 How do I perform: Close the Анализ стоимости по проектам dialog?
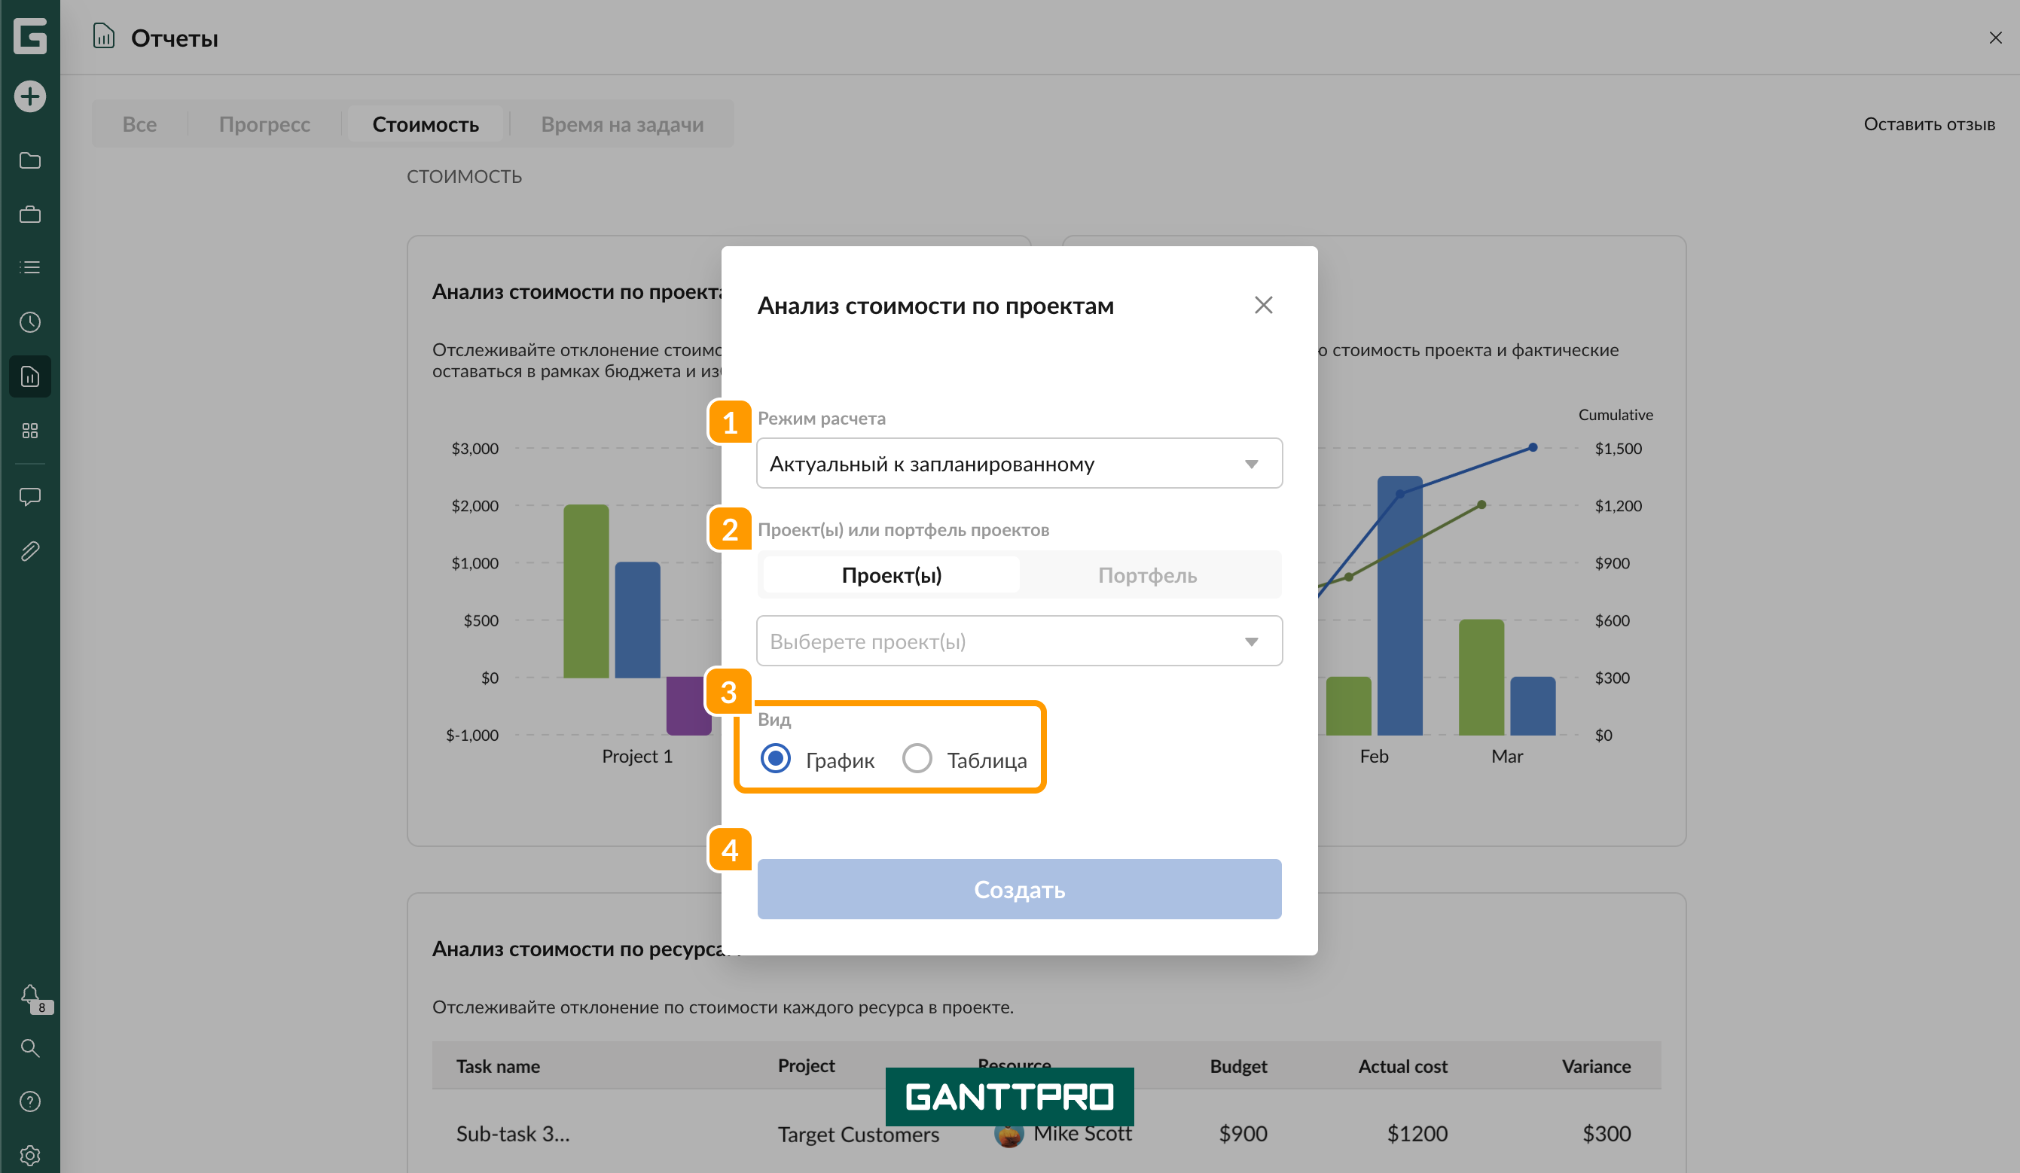pyautogui.click(x=1263, y=305)
